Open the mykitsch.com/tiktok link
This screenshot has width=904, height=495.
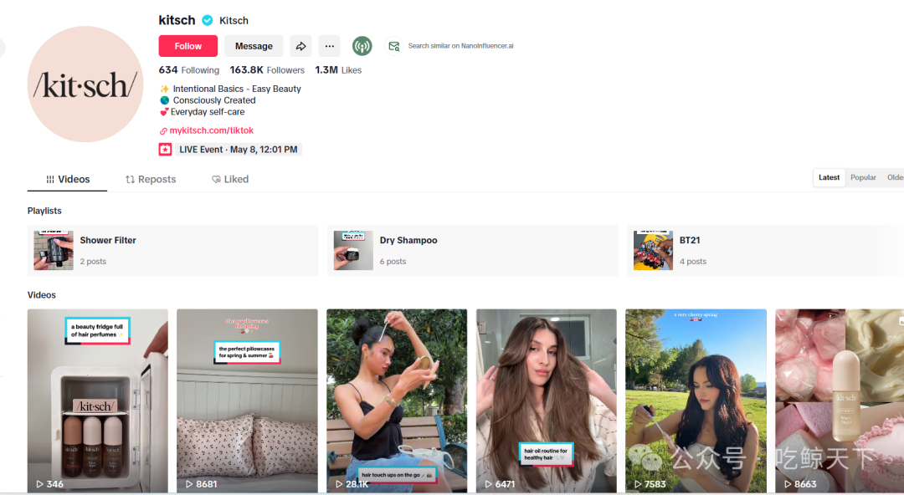point(212,130)
